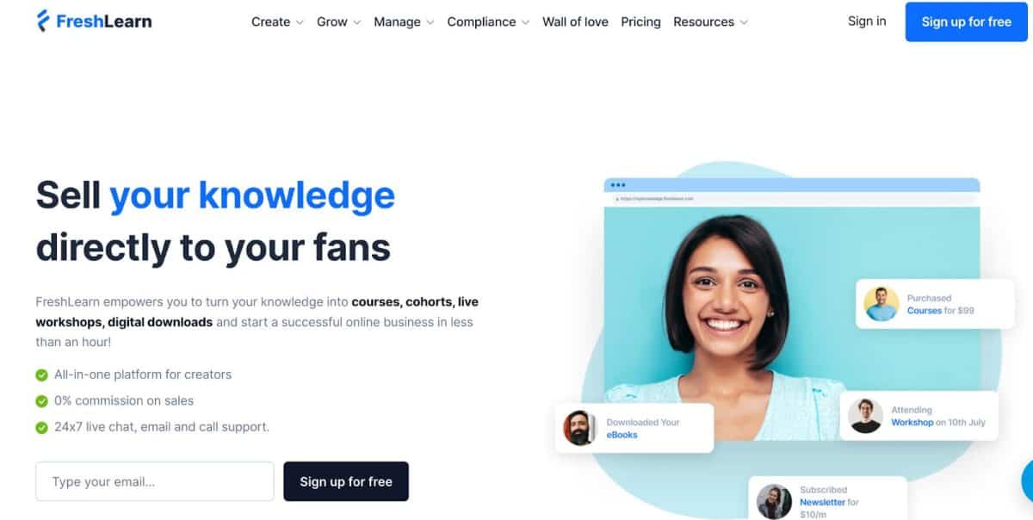Open the Manage dropdown menu
This screenshot has height=520, width=1033.
click(x=404, y=22)
